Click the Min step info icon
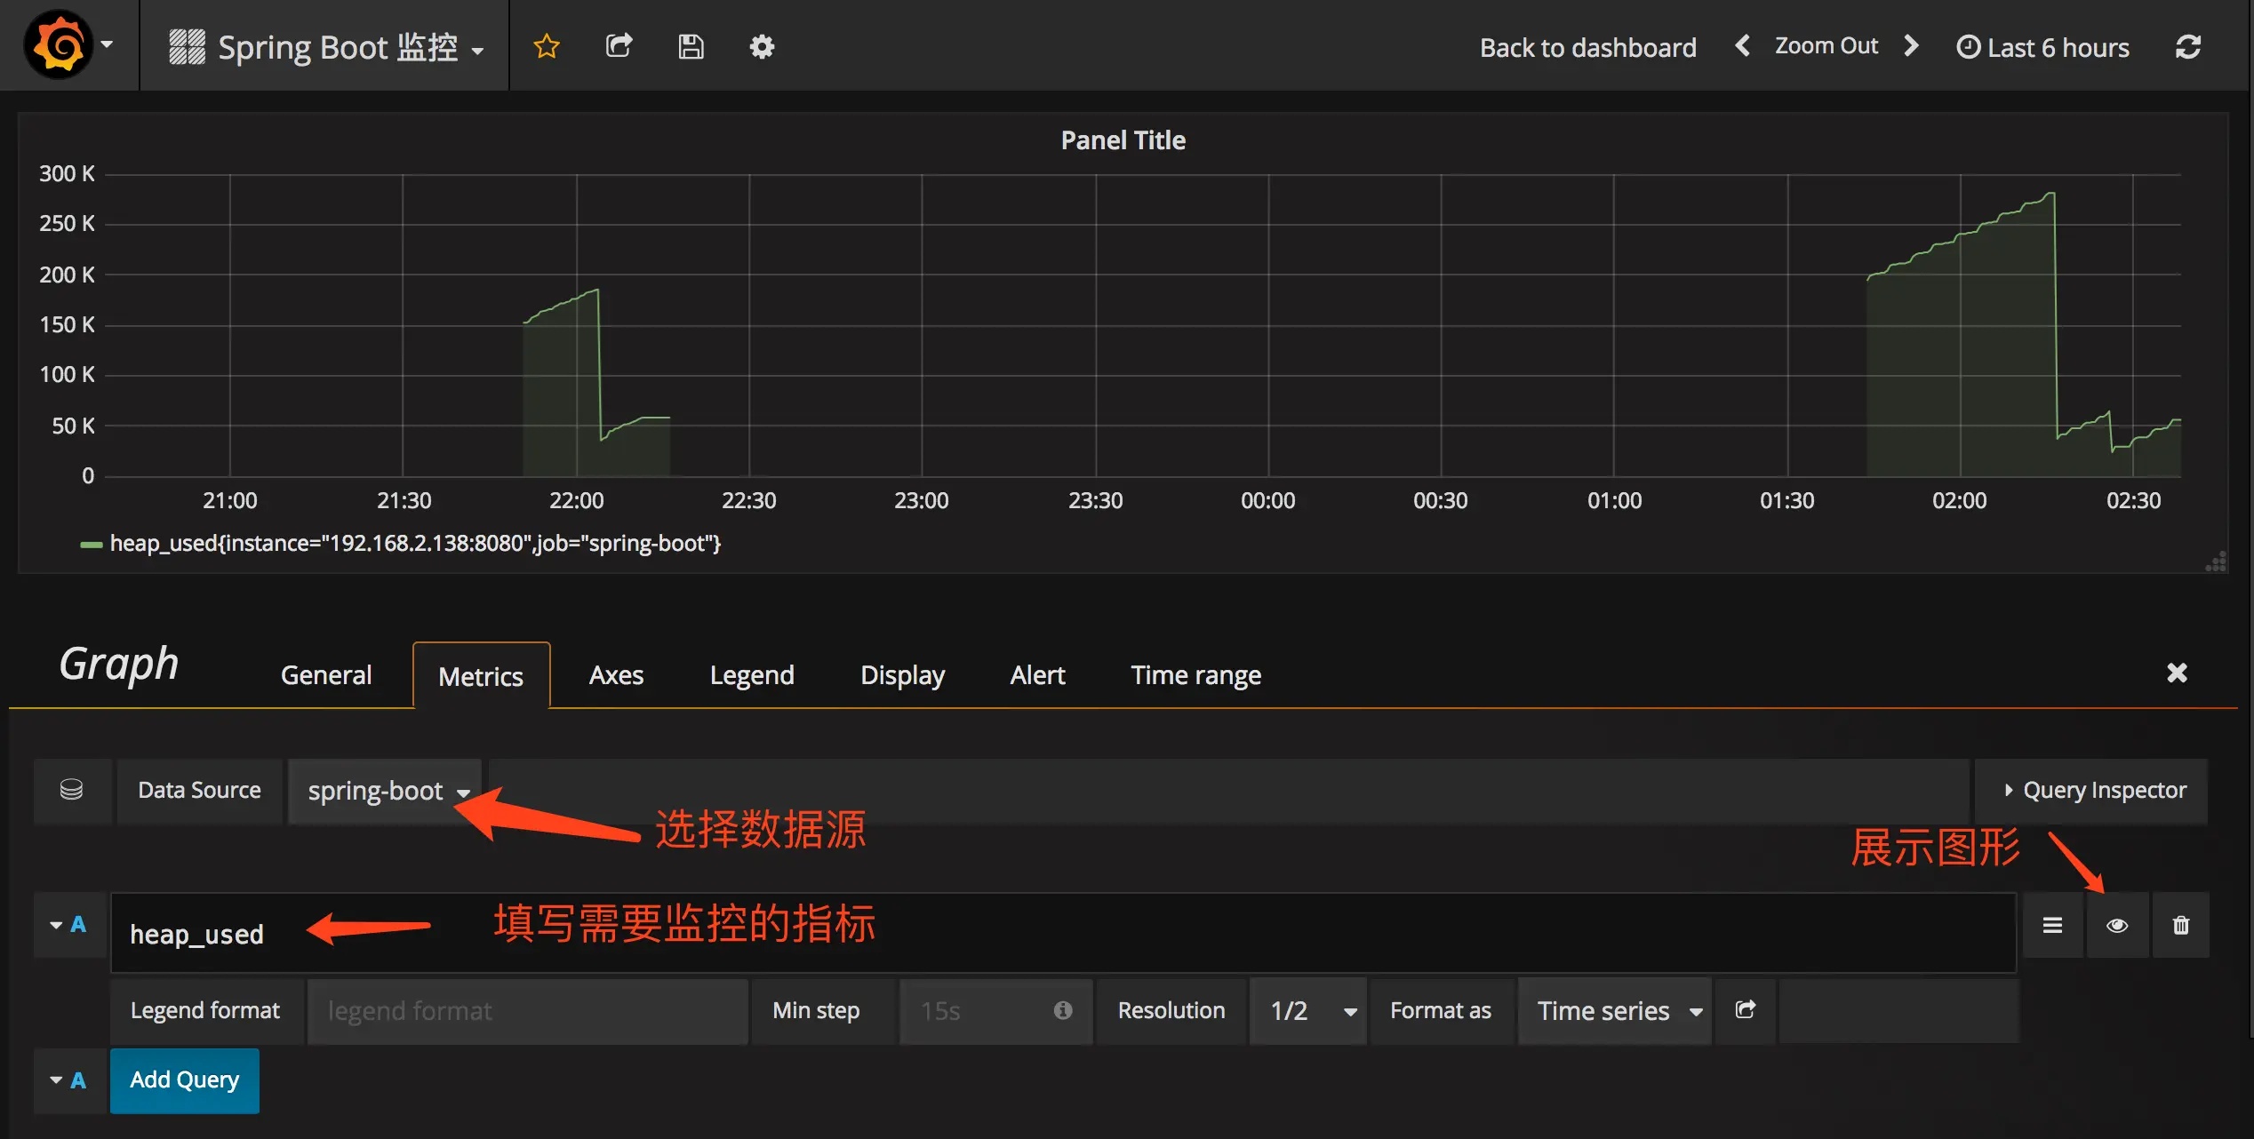This screenshot has height=1139, width=2254. coord(1062,1010)
